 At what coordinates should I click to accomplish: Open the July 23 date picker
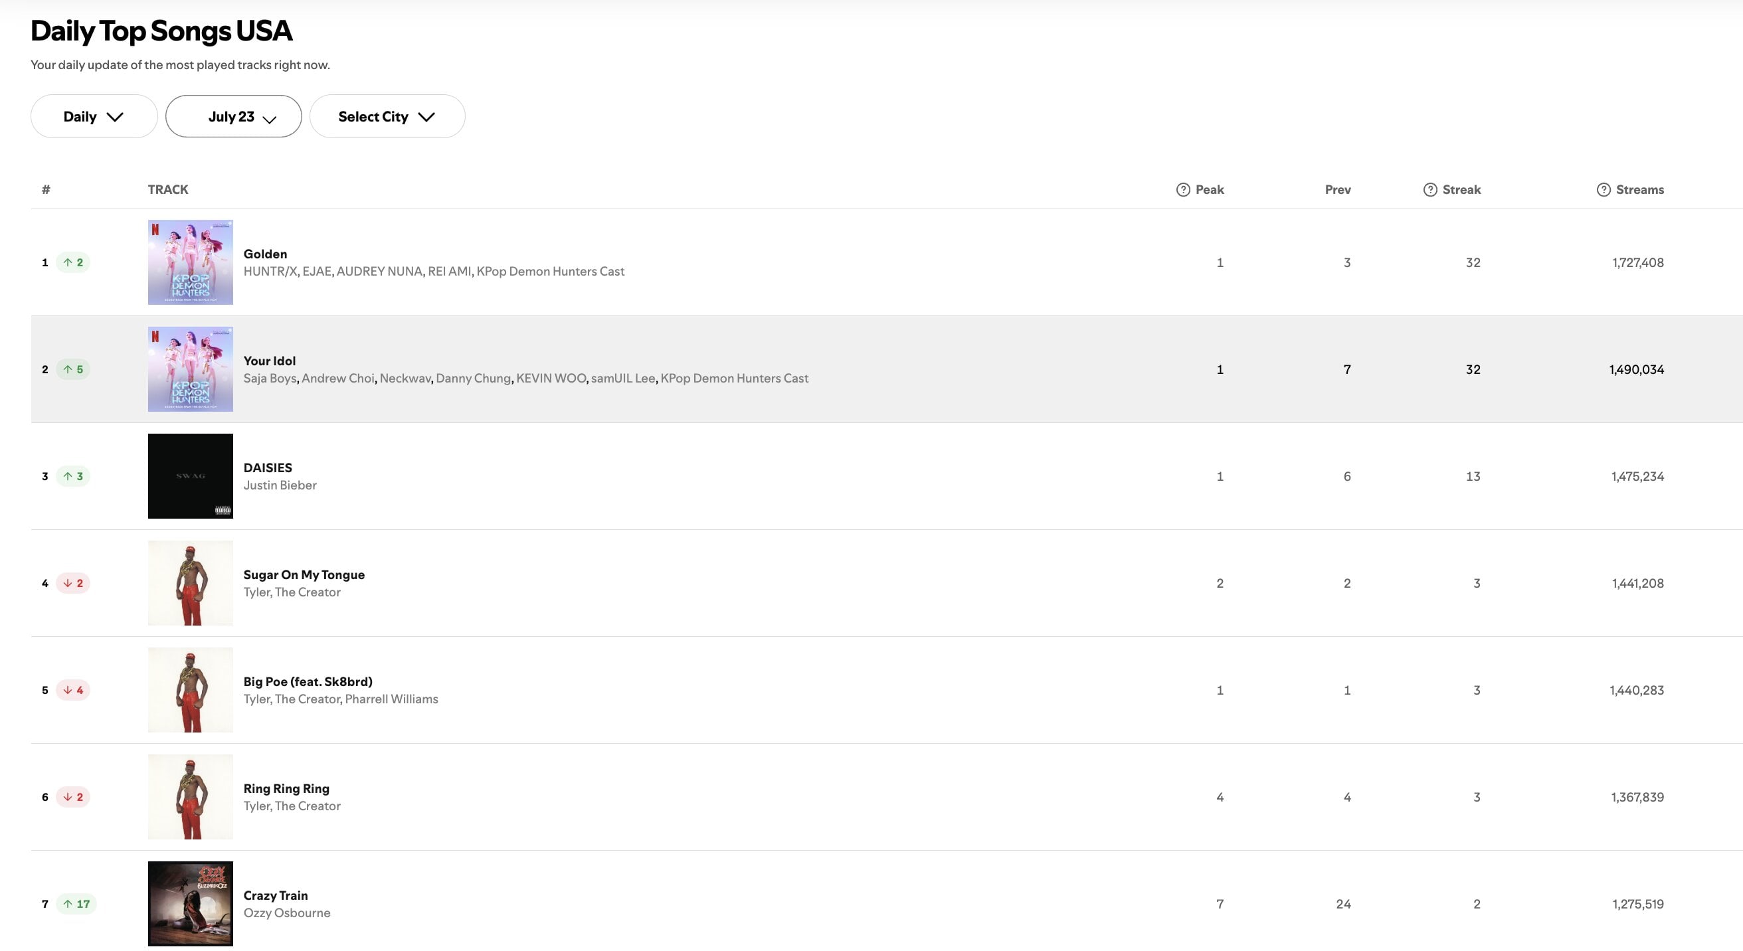(233, 116)
